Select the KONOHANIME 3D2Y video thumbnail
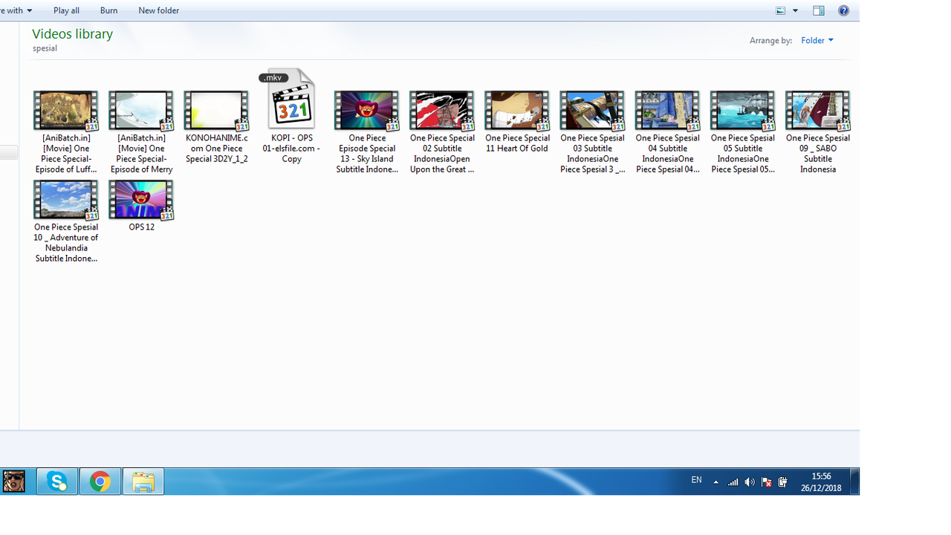This screenshot has height=535, width=951. coord(215,111)
